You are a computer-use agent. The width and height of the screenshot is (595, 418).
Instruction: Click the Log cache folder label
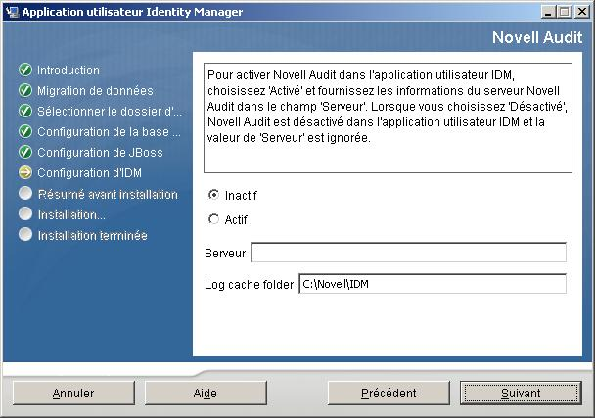[249, 284]
